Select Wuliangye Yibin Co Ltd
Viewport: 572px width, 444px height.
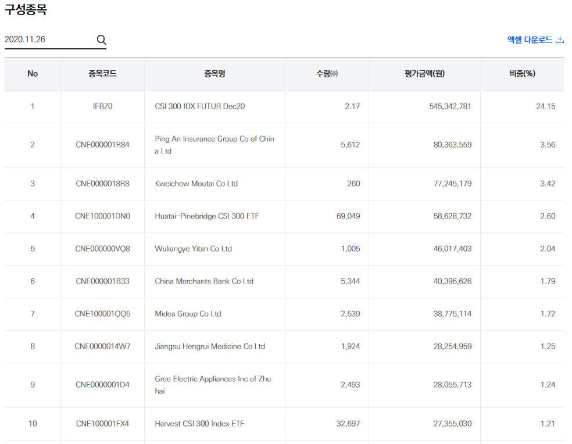[x=194, y=249]
